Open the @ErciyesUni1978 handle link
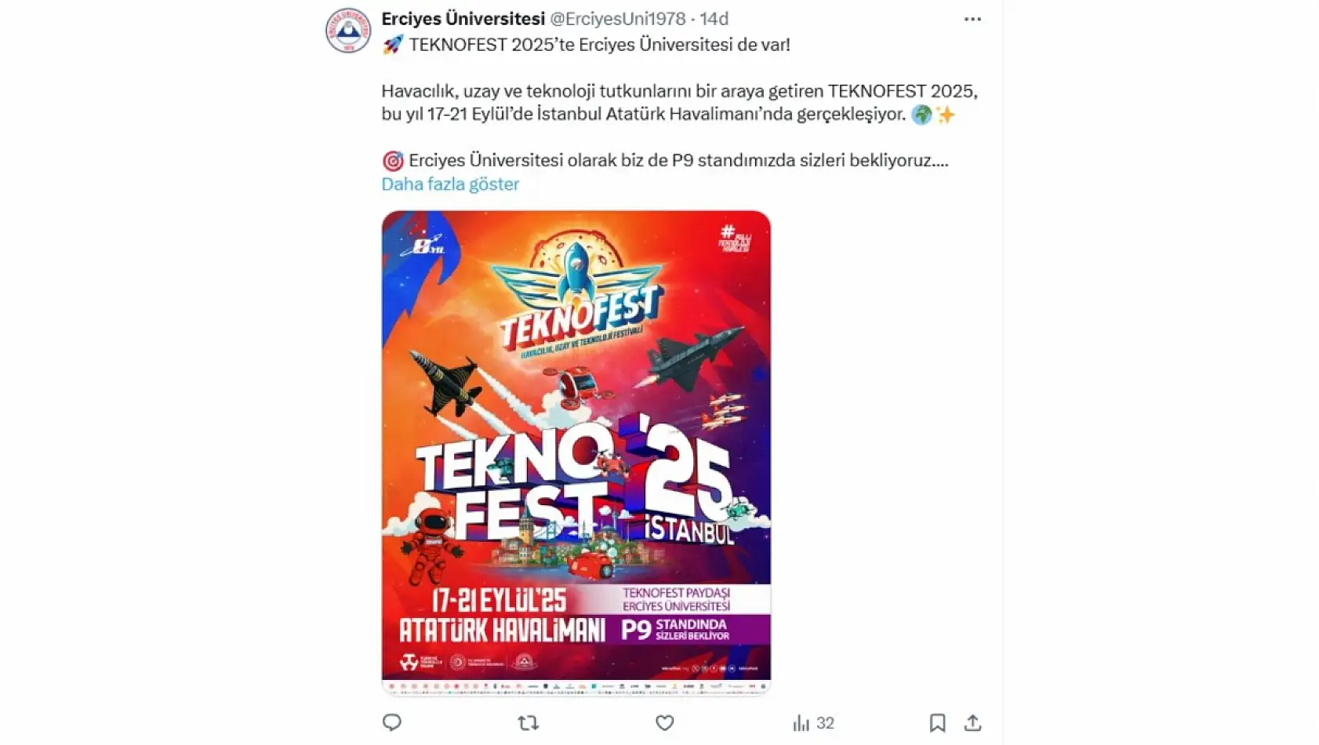Screen dimensions: 1319x745 coord(617,19)
